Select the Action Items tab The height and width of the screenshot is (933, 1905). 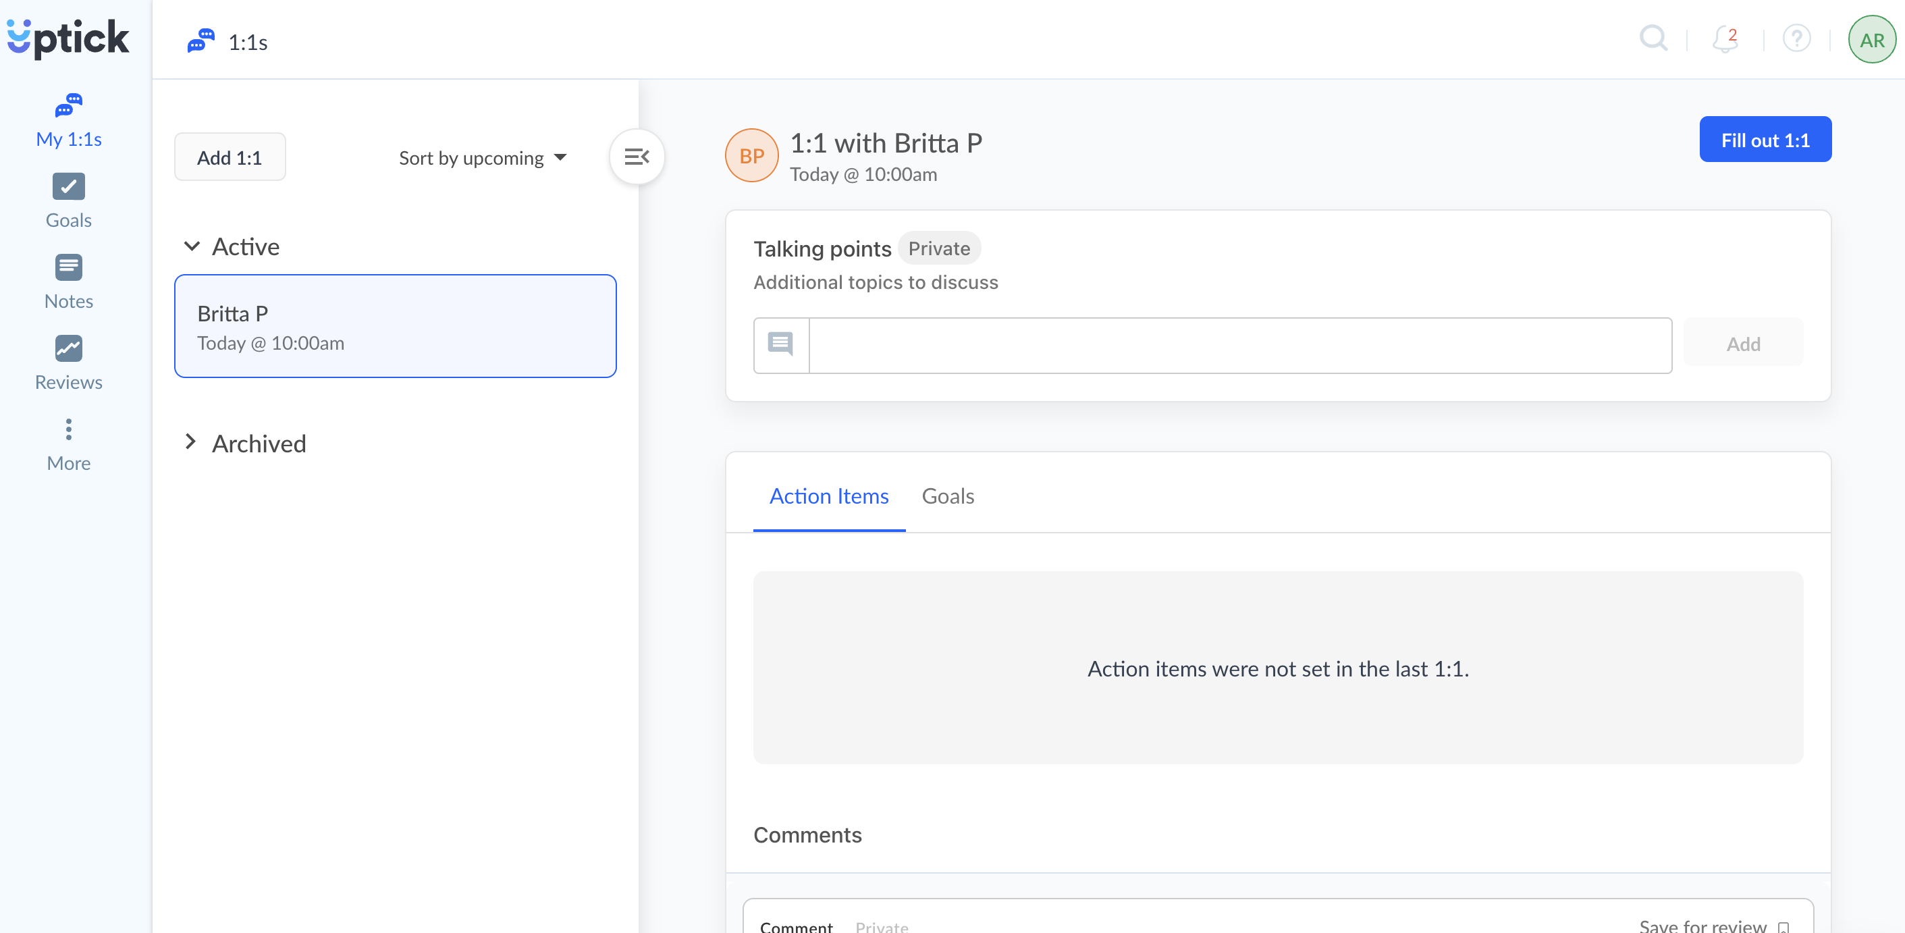[x=828, y=496]
